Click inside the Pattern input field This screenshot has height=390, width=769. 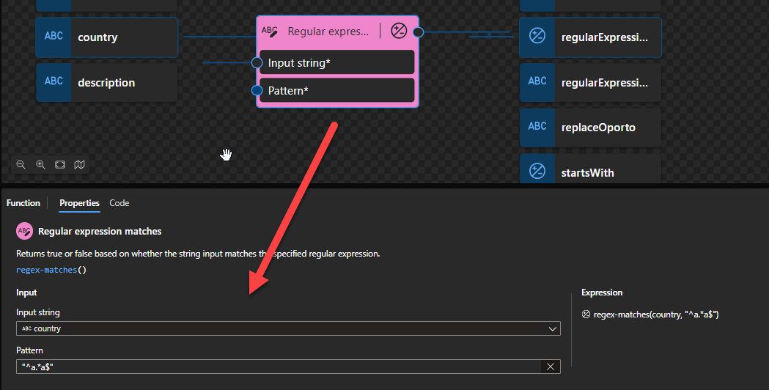[279, 367]
